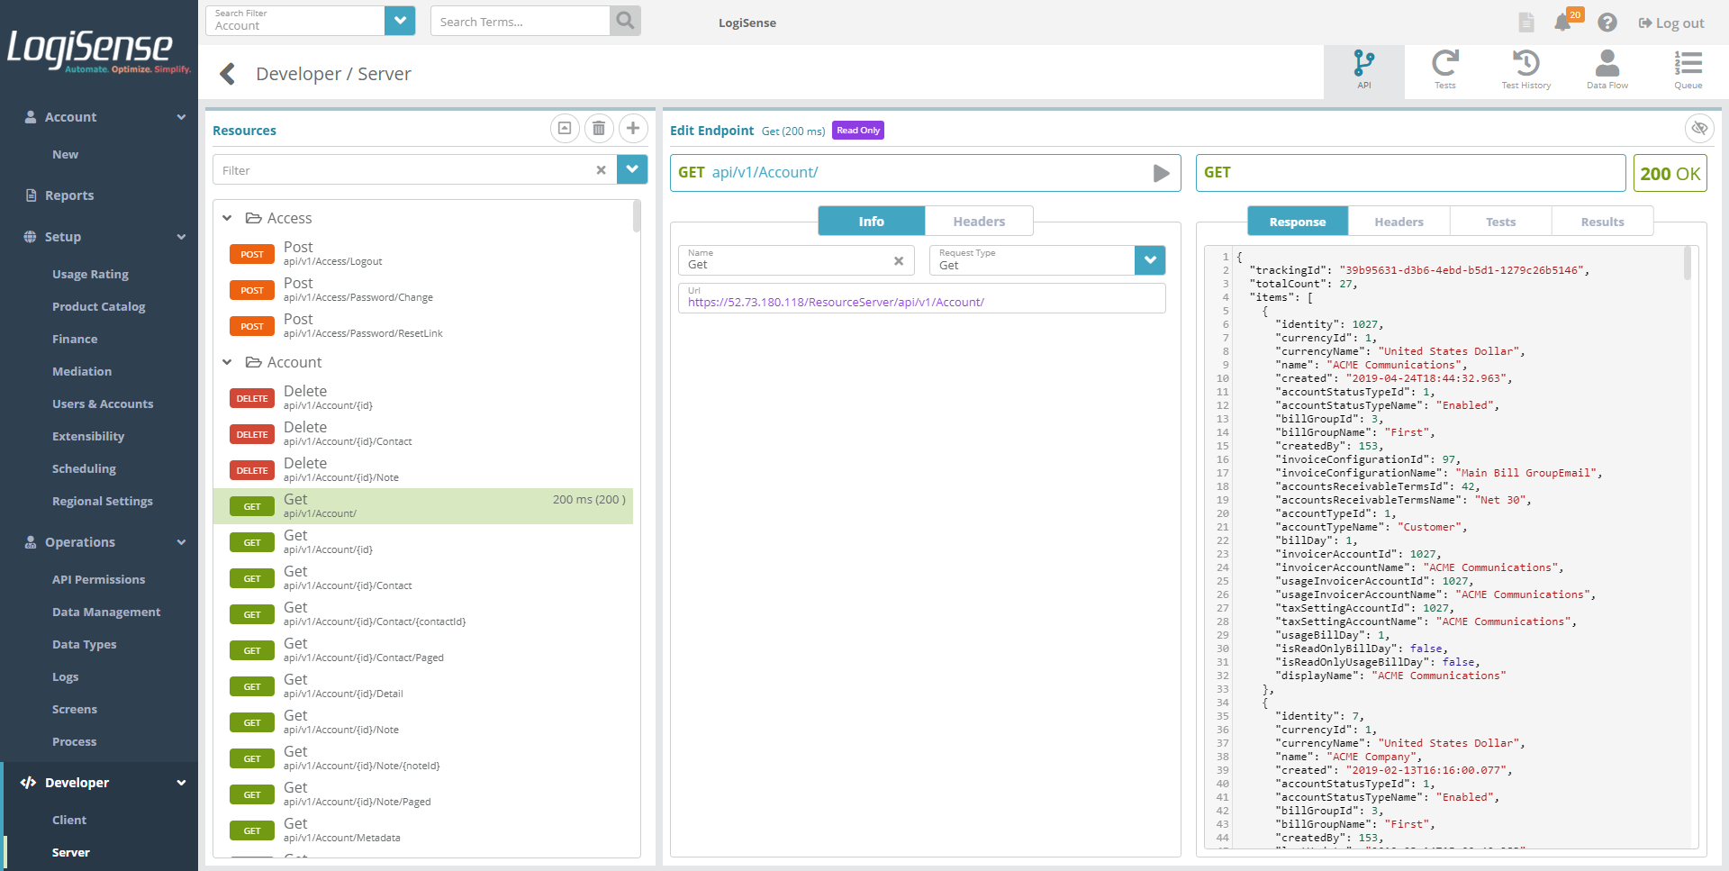Viewport: 1729px width, 871px height.
Task: Select Get api/v1/Account/{id}/Detail endpoint
Action: coord(423,686)
